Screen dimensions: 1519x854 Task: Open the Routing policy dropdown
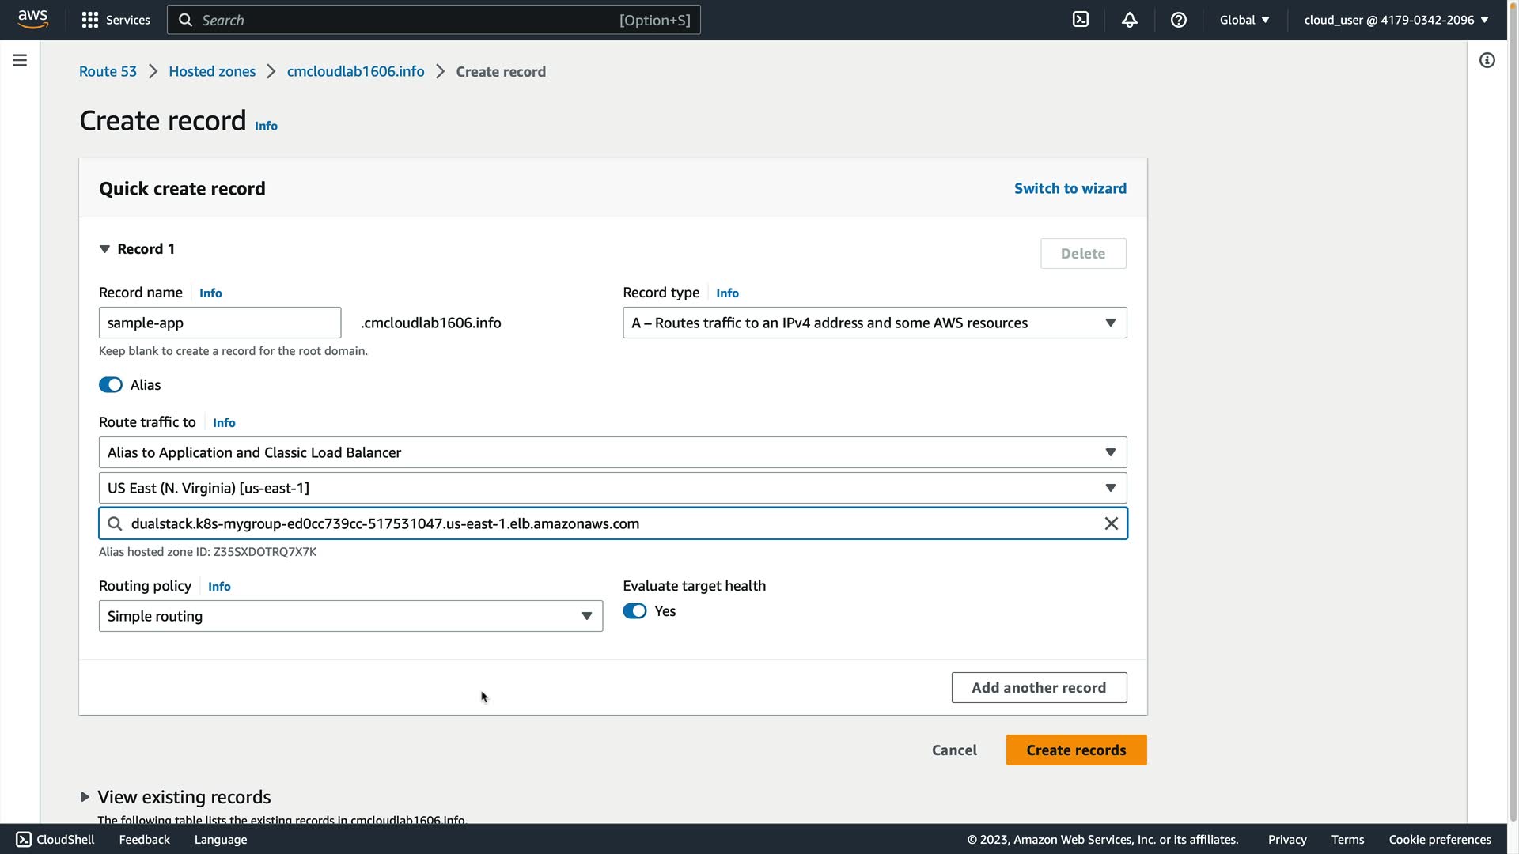[350, 616]
